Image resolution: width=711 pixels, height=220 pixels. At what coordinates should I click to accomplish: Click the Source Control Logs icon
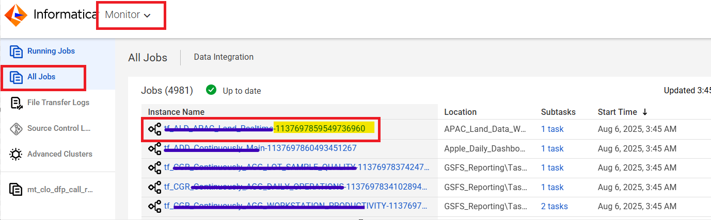click(16, 129)
